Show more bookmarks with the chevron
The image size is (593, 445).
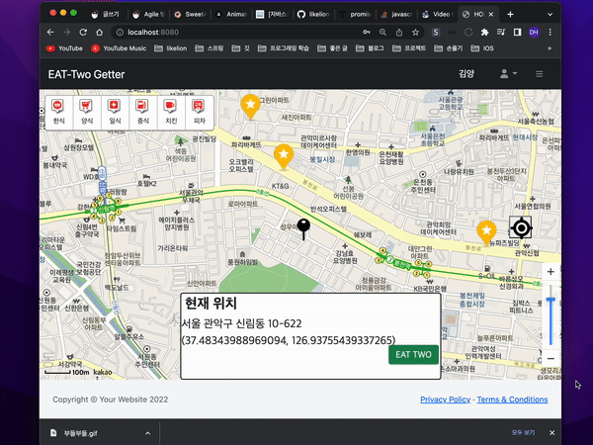(550, 48)
